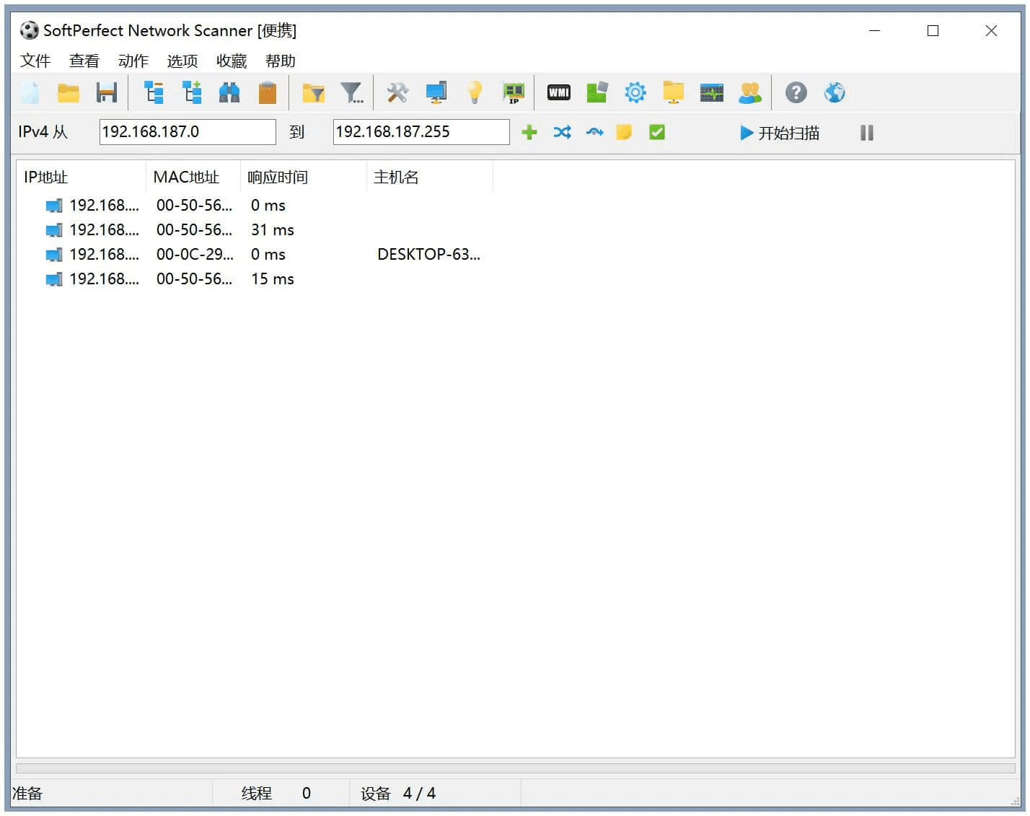
Task: Open the WMI query tool
Action: point(558,92)
